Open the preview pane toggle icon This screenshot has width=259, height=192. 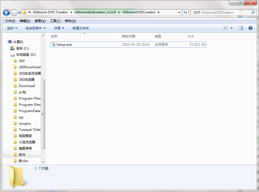[241, 28]
